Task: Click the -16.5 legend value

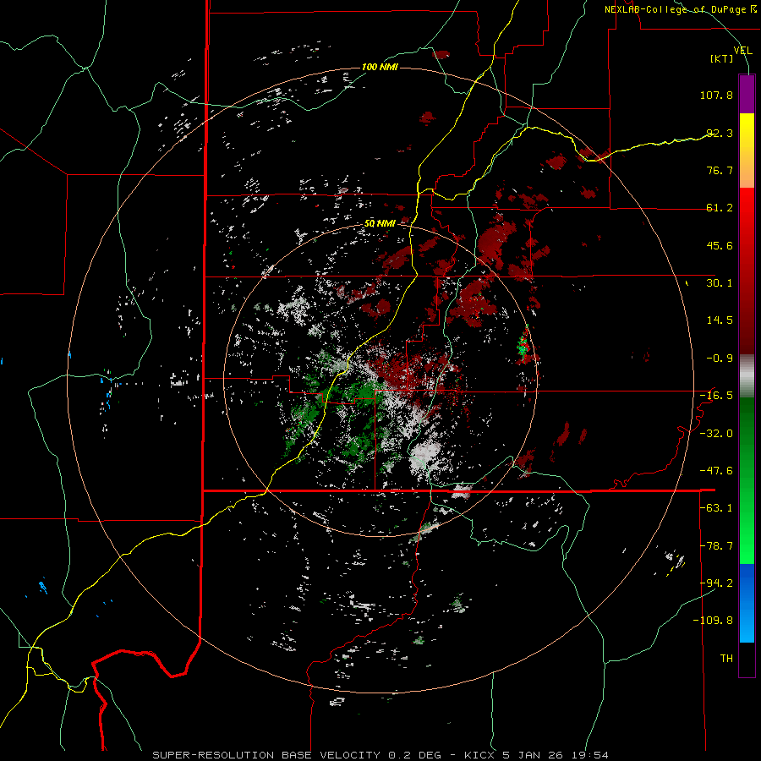Action: 716,396
